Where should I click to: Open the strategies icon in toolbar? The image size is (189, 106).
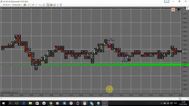pyautogui.click(x=54, y=5)
